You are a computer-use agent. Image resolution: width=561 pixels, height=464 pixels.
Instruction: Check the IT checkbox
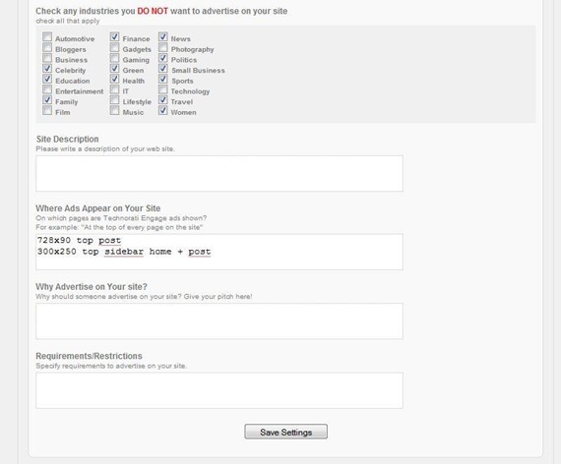pos(114,89)
